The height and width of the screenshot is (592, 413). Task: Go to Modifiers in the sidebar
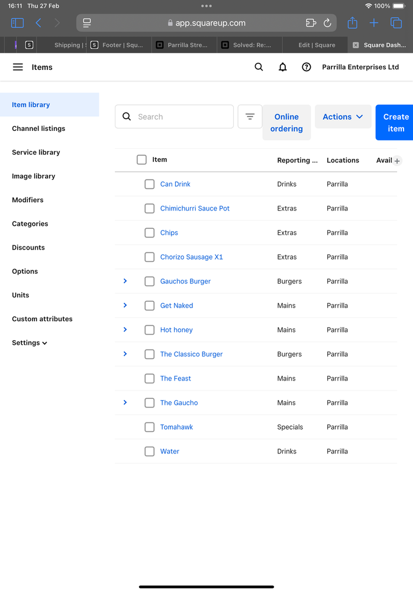[x=28, y=200]
